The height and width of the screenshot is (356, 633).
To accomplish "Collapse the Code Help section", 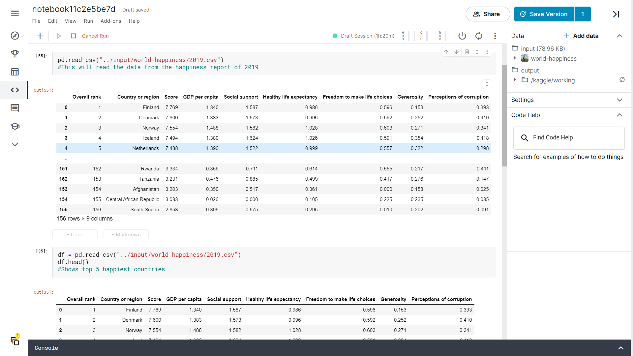I will [619, 115].
